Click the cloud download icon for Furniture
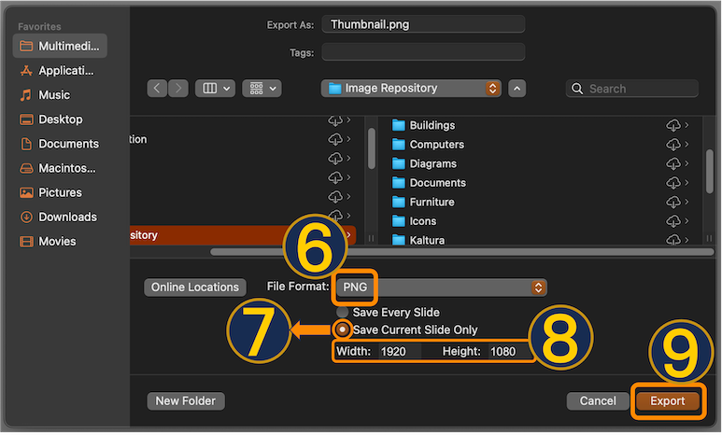 pos(673,202)
